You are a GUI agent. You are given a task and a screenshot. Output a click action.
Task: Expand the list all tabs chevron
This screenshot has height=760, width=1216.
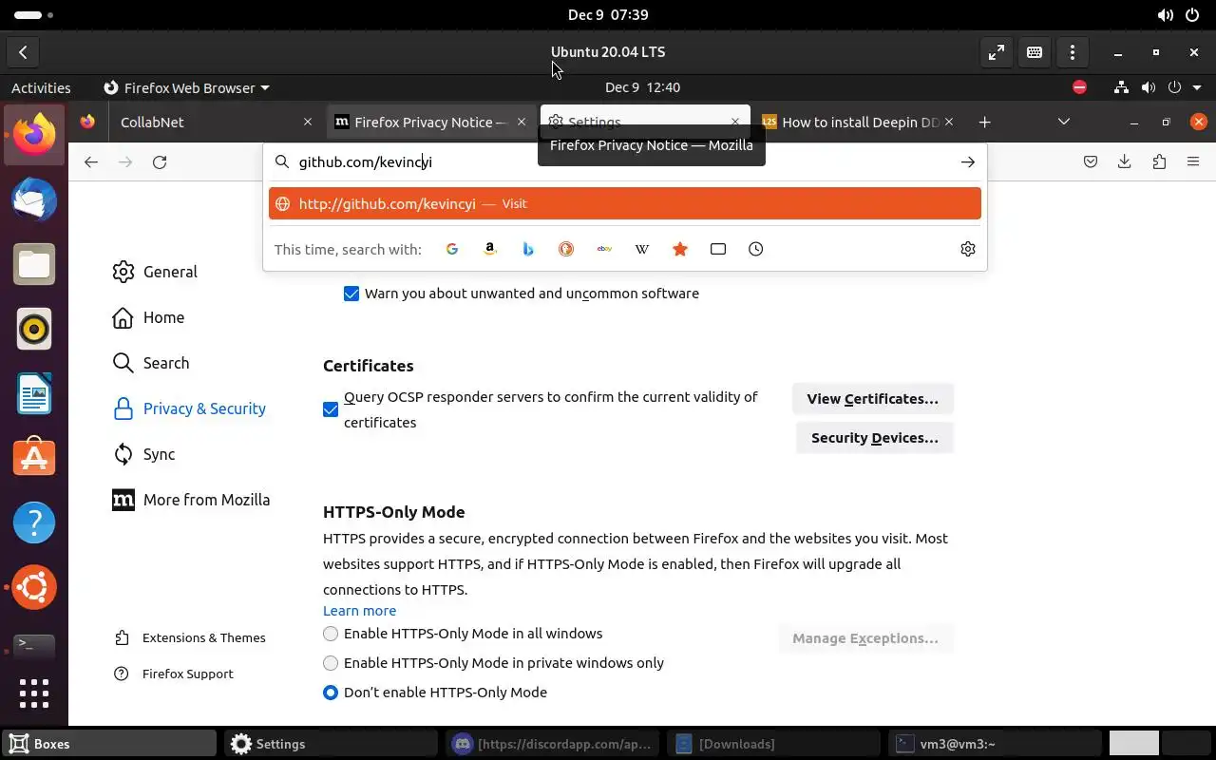pyautogui.click(x=1064, y=122)
